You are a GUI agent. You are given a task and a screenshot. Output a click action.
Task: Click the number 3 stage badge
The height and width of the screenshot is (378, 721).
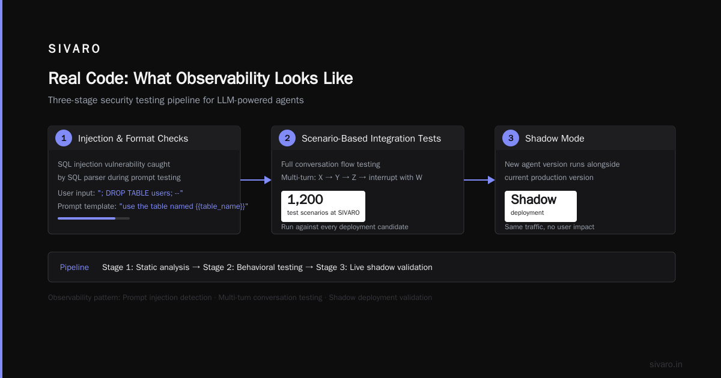[511, 138]
